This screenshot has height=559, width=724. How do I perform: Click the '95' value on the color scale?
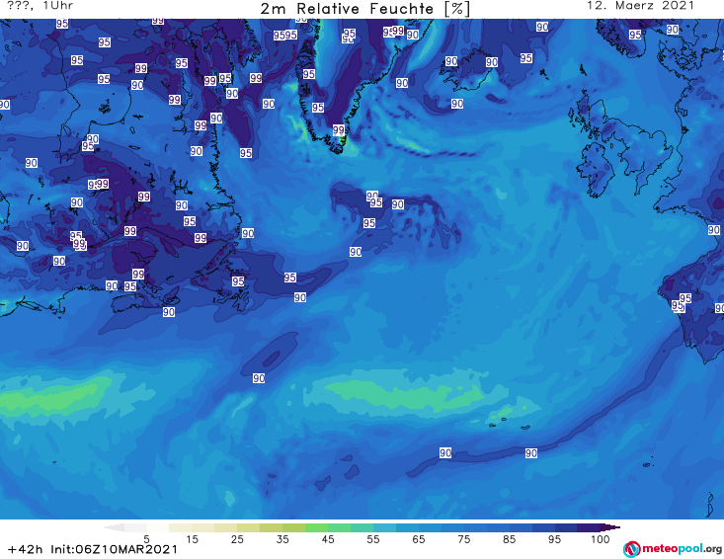click(x=554, y=539)
